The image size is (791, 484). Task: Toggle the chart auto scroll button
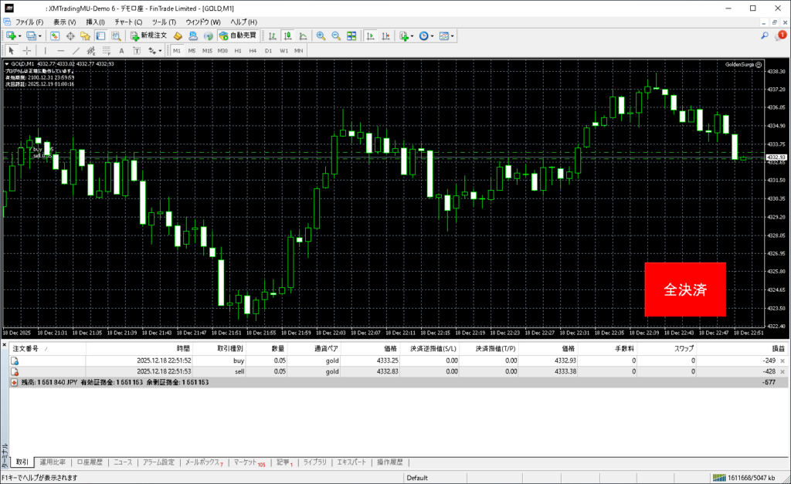[x=371, y=36]
